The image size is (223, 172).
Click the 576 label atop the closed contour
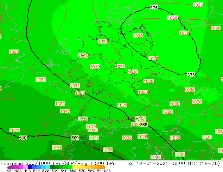coord(154,8)
